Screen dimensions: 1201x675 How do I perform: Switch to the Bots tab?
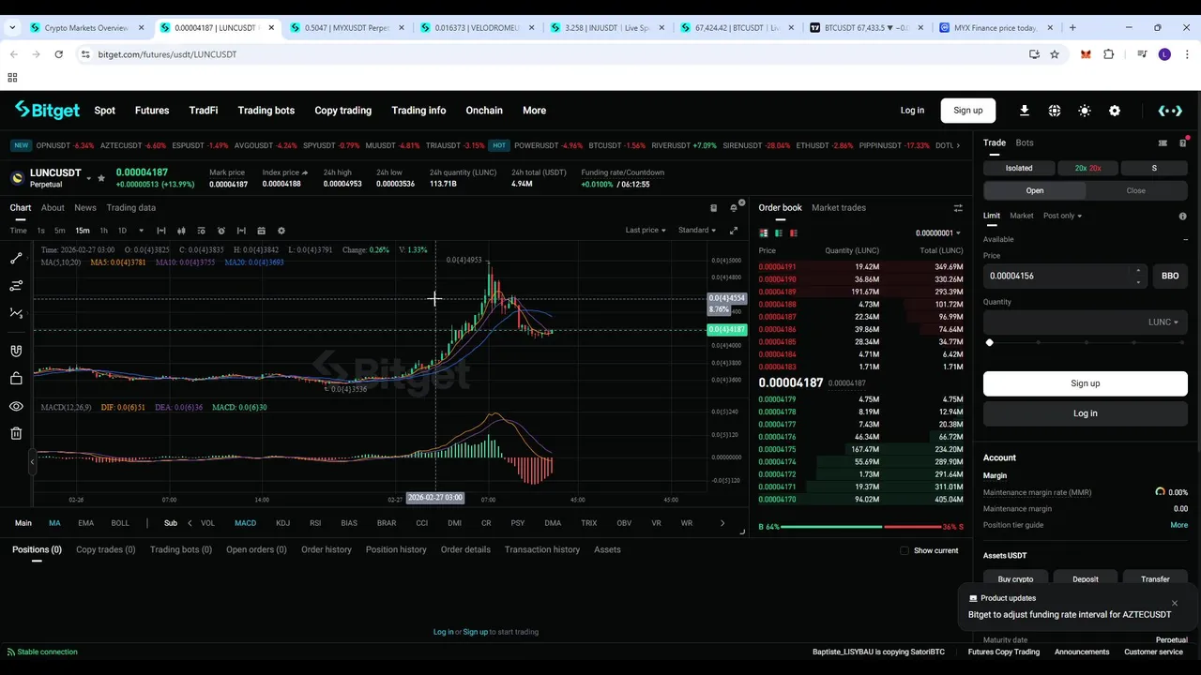point(1025,142)
